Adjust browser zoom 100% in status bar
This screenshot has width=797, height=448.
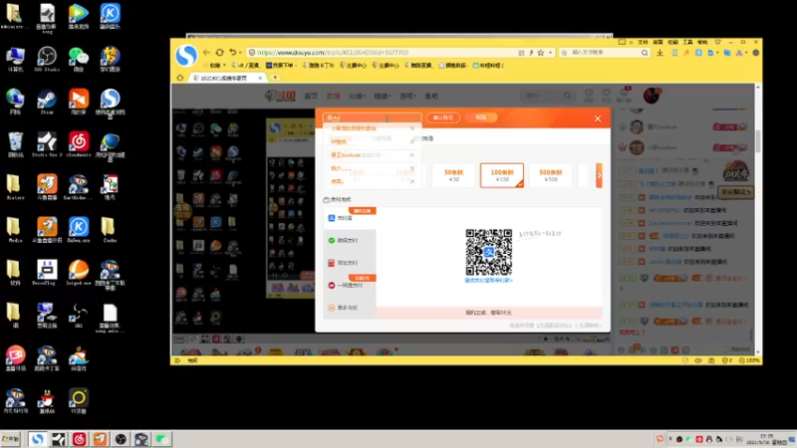tap(750, 360)
